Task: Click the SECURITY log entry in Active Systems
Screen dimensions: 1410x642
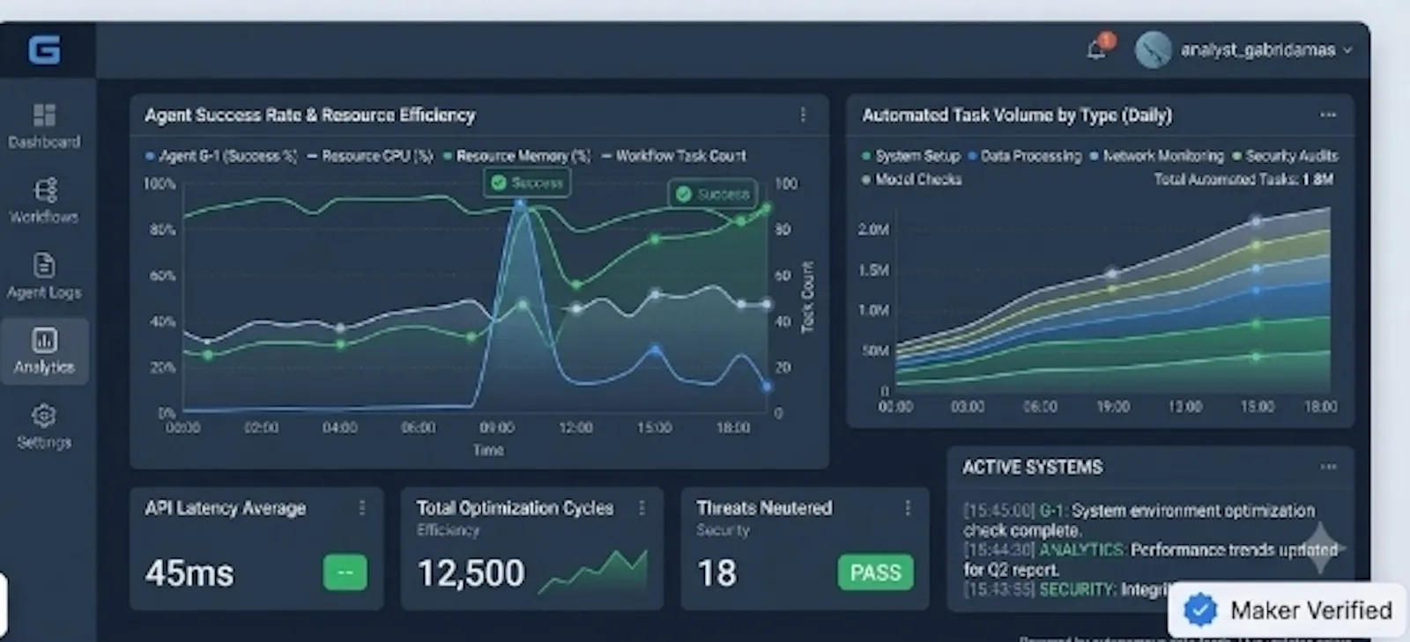Action: (x=1066, y=590)
